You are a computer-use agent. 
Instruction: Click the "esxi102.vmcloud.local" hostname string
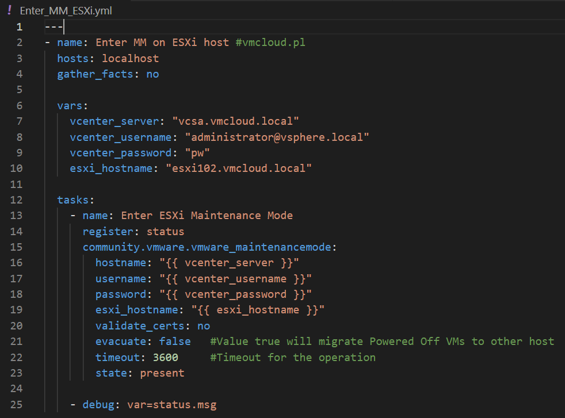tap(238, 168)
